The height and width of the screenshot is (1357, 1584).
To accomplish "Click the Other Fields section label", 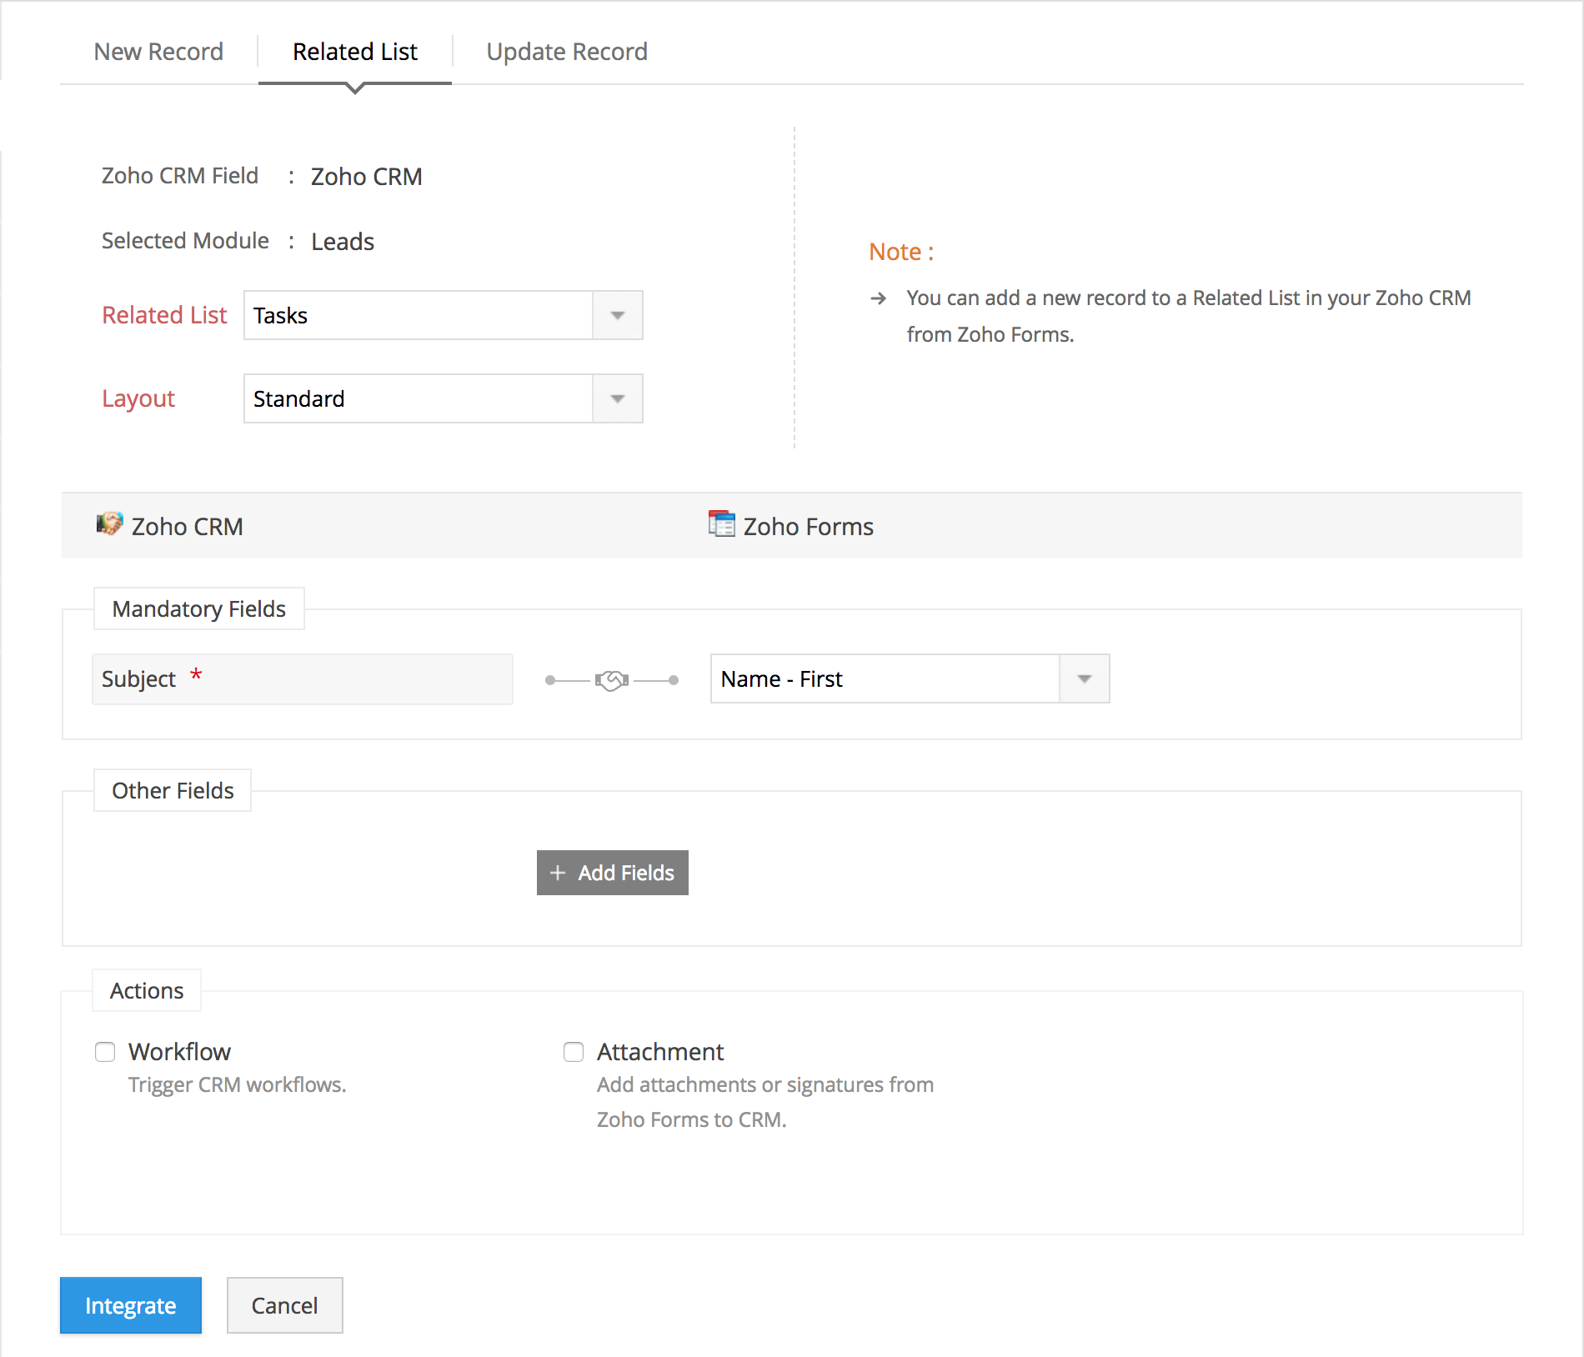I will (173, 791).
